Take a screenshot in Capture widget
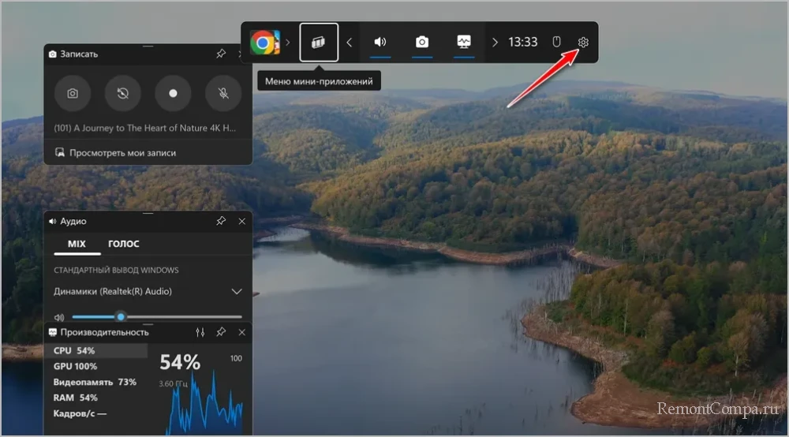 click(73, 93)
